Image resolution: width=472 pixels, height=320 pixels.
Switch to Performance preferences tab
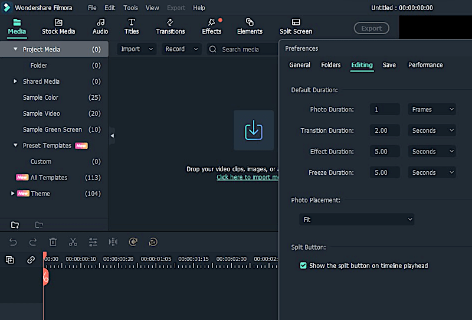tap(425, 65)
